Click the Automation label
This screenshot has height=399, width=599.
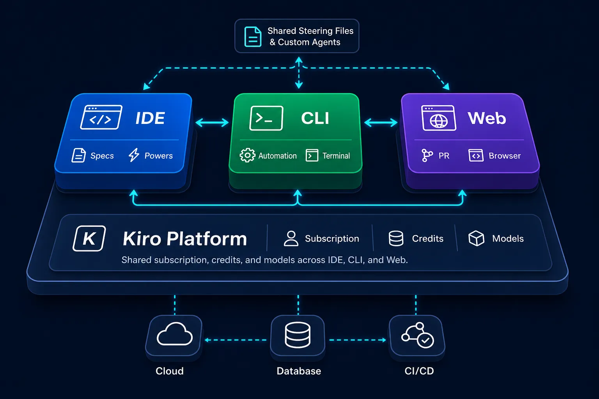point(278,156)
